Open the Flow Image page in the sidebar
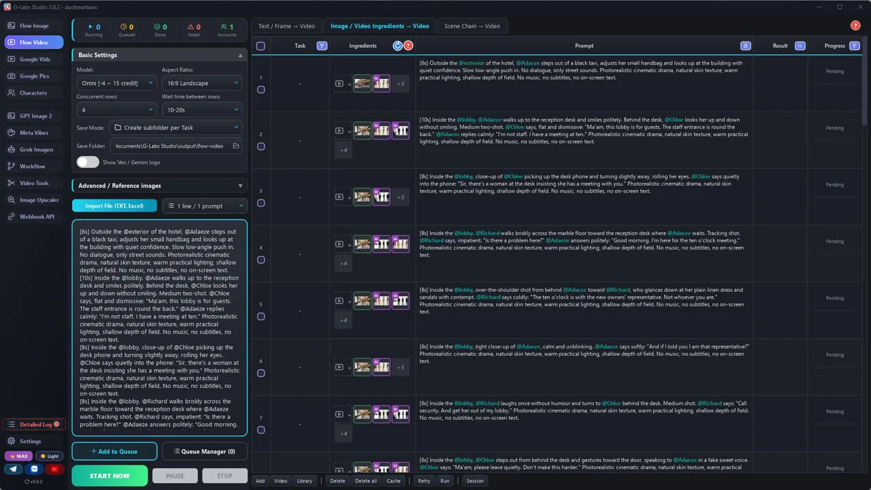The height and width of the screenshot is (490, 871). click(34, 26)
